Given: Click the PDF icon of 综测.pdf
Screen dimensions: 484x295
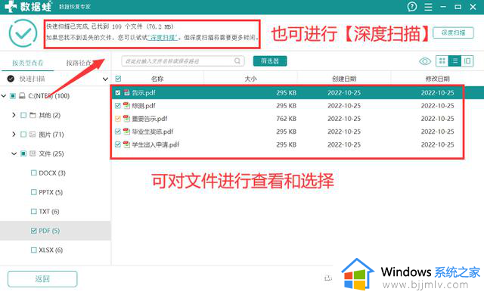Looking at the screenshot, I should coord(126,106).
